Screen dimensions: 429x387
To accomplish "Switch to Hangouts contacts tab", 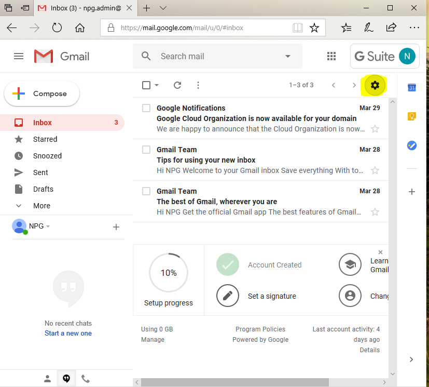I will [47, 379].
